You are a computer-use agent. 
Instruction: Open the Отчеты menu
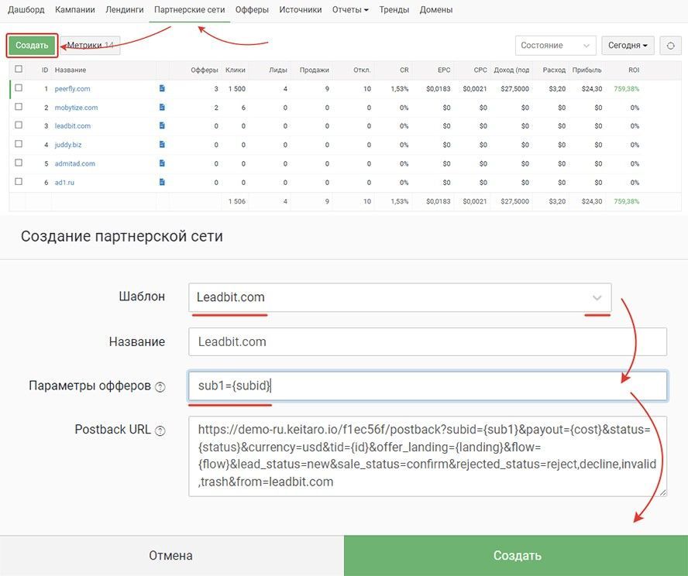coord(349,10)
